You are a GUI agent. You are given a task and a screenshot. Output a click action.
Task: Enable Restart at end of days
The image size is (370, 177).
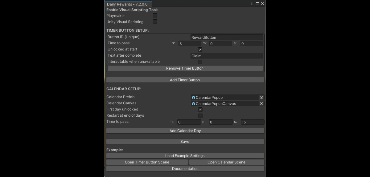pyautogui.click(x=200, y=115)
